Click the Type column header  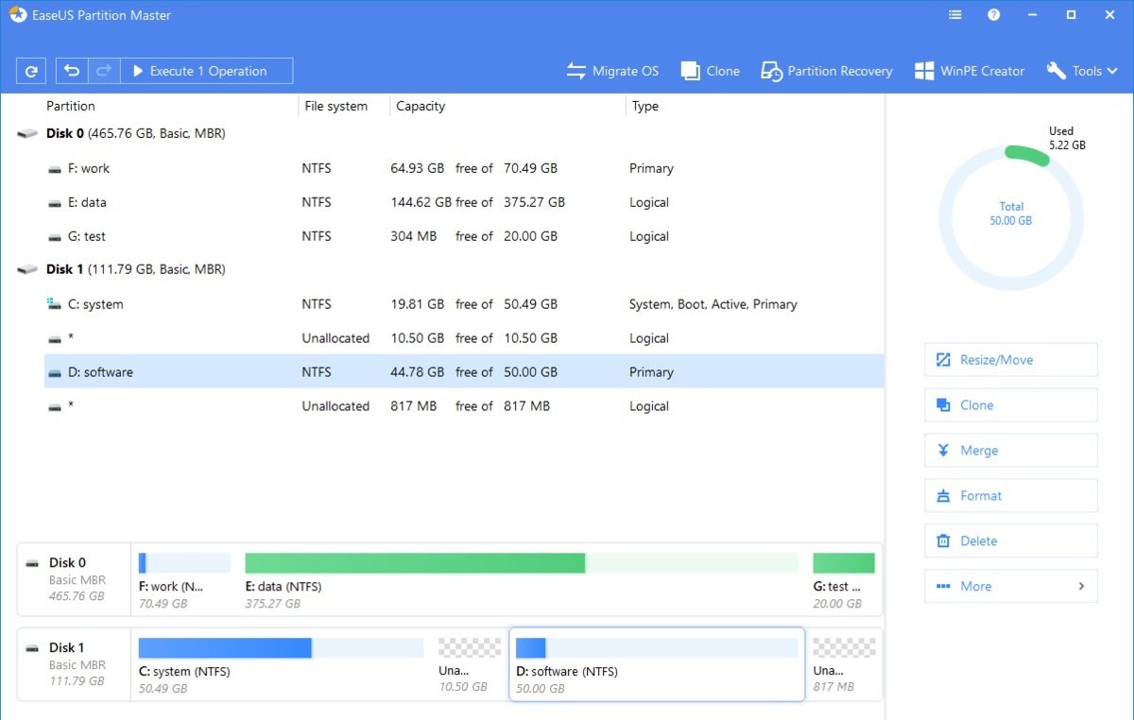pos(645,106)
